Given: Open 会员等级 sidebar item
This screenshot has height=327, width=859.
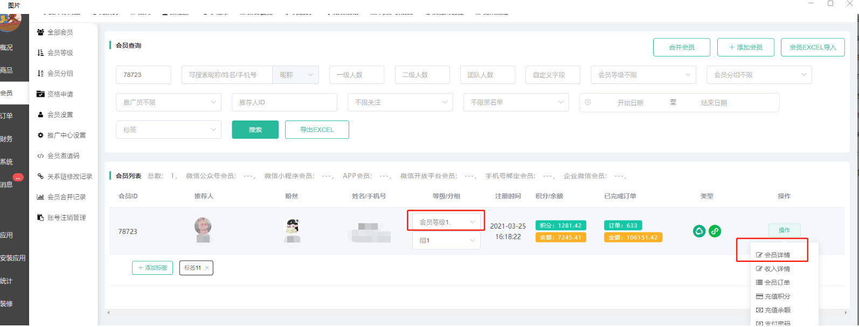Looking at the screenshot, I should (x=60, y=53).
